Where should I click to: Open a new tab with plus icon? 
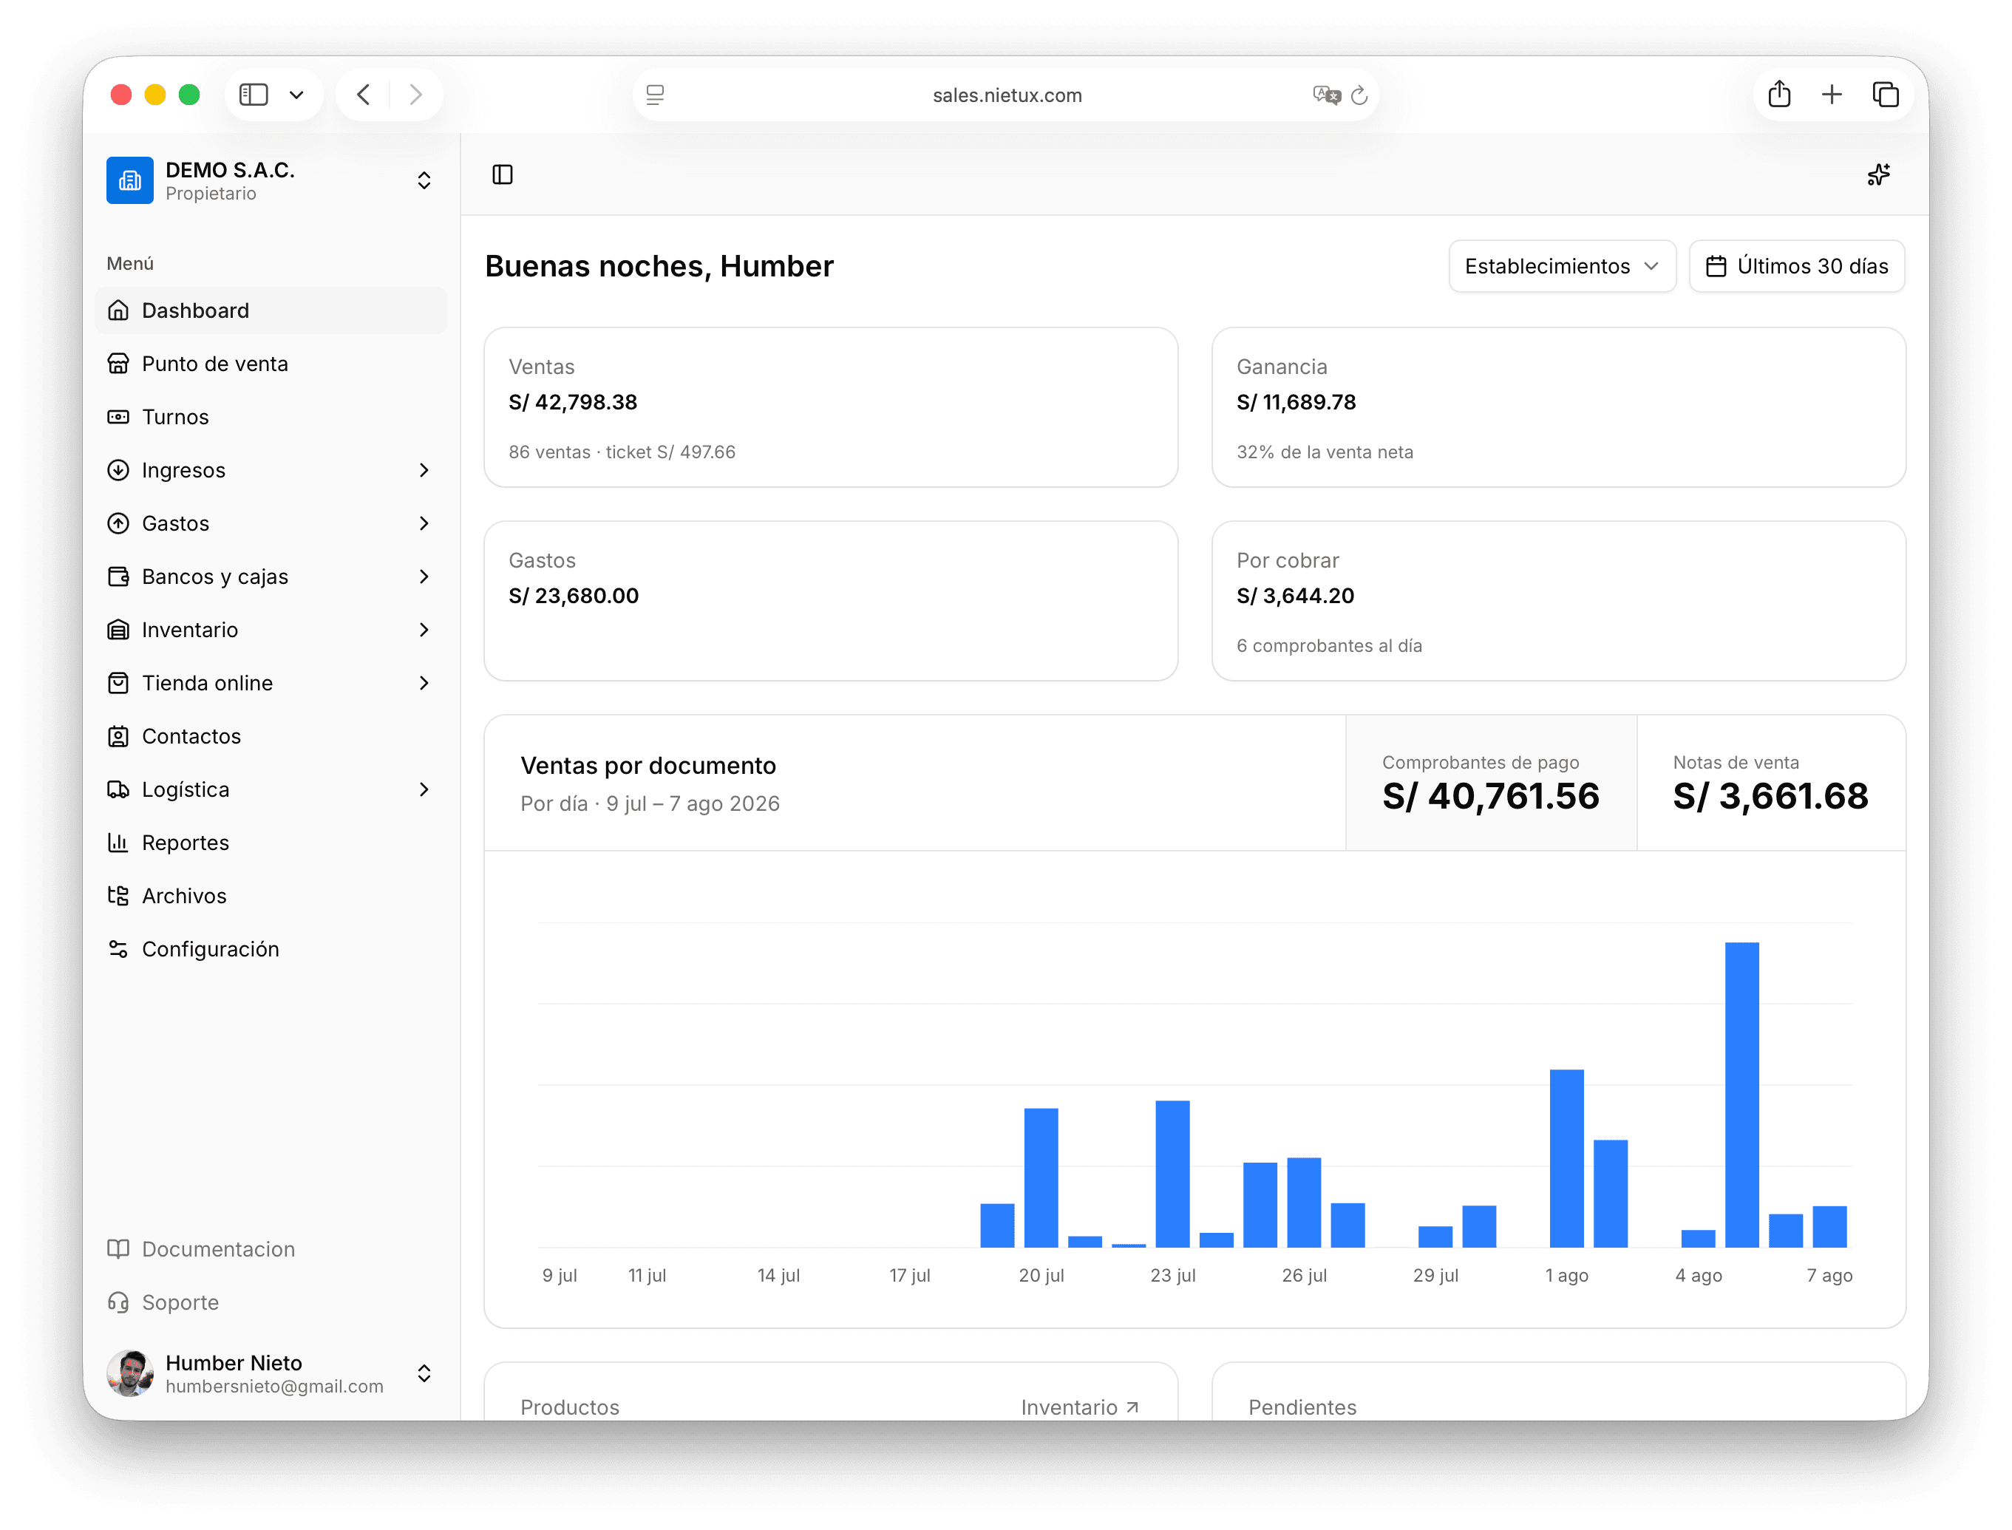point(1832,95)
